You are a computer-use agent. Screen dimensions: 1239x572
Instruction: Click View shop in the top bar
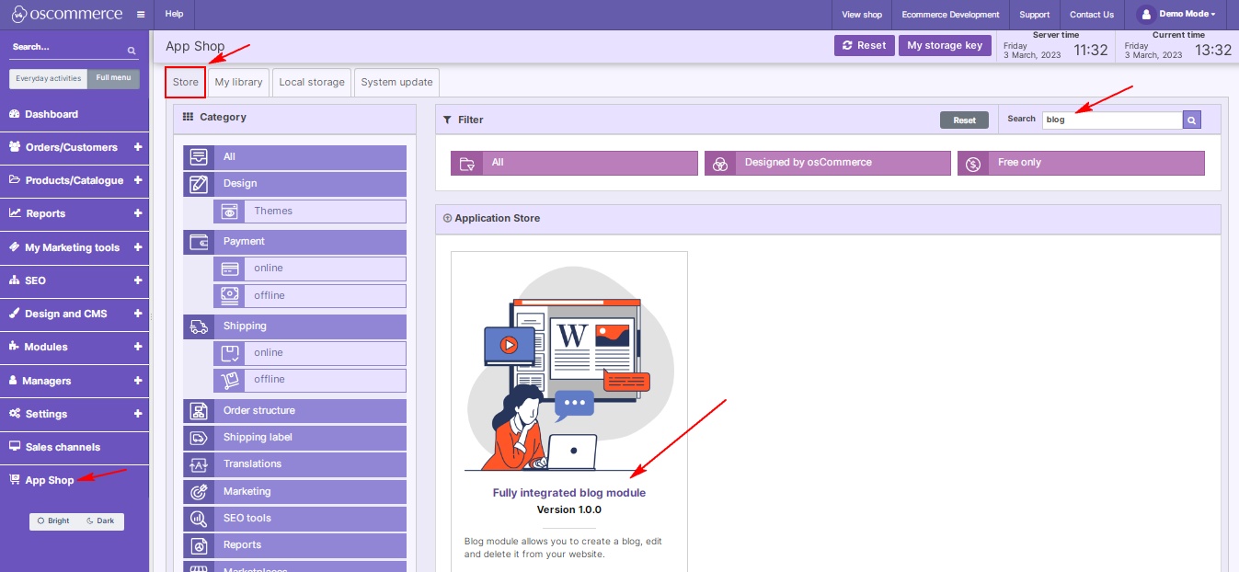pyautogui.click(x=862, y=15)
